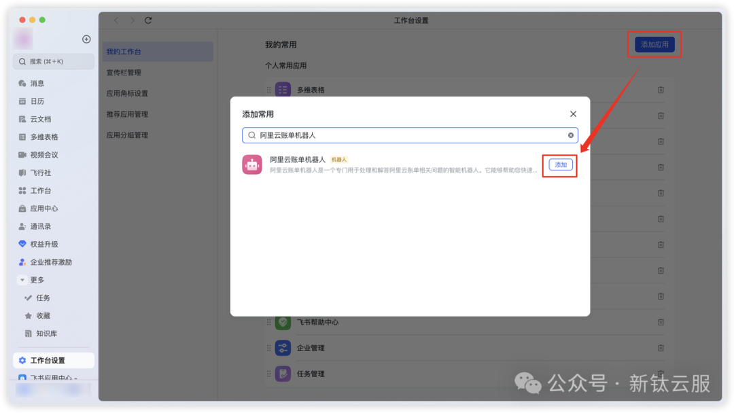Screen dimensions: 734x413
Task: Click the plus icon near avatar
Action: [x=86, y=39]
